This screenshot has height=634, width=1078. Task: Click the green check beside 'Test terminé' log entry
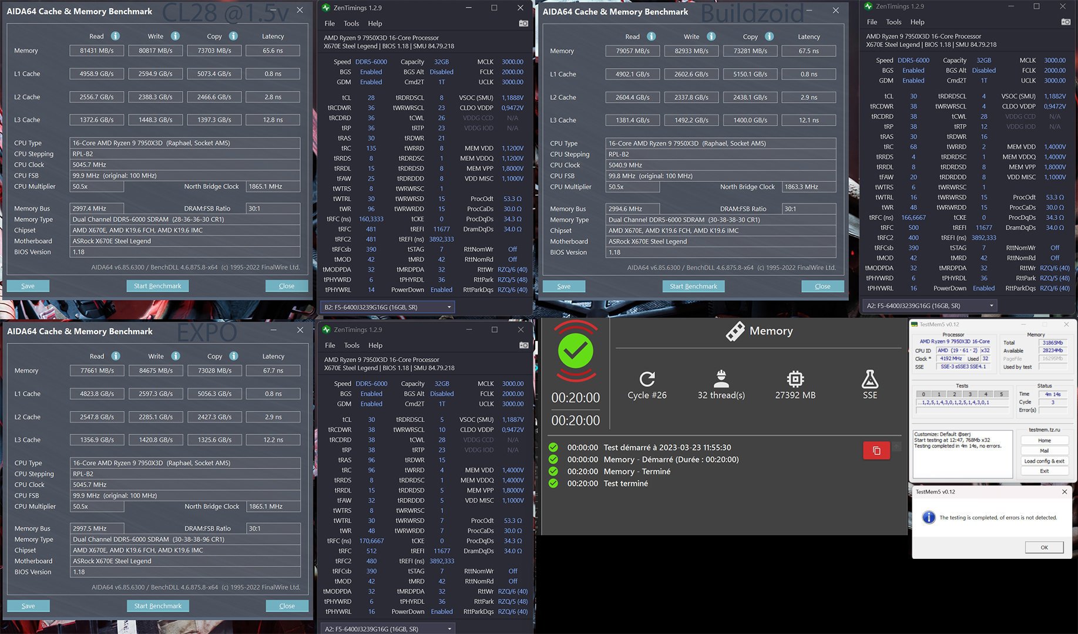pos(553,483)
